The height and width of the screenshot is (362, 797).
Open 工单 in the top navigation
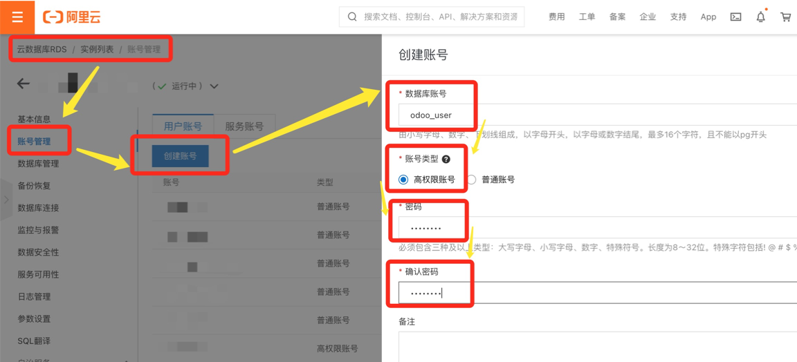pos(587,17)
